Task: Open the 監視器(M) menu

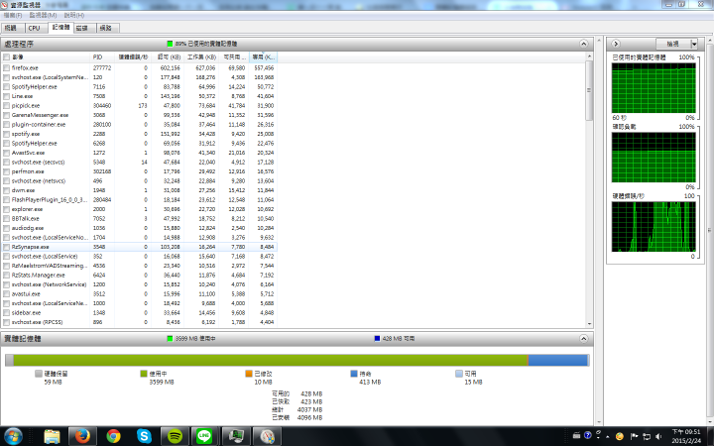Action: [43, 16]
